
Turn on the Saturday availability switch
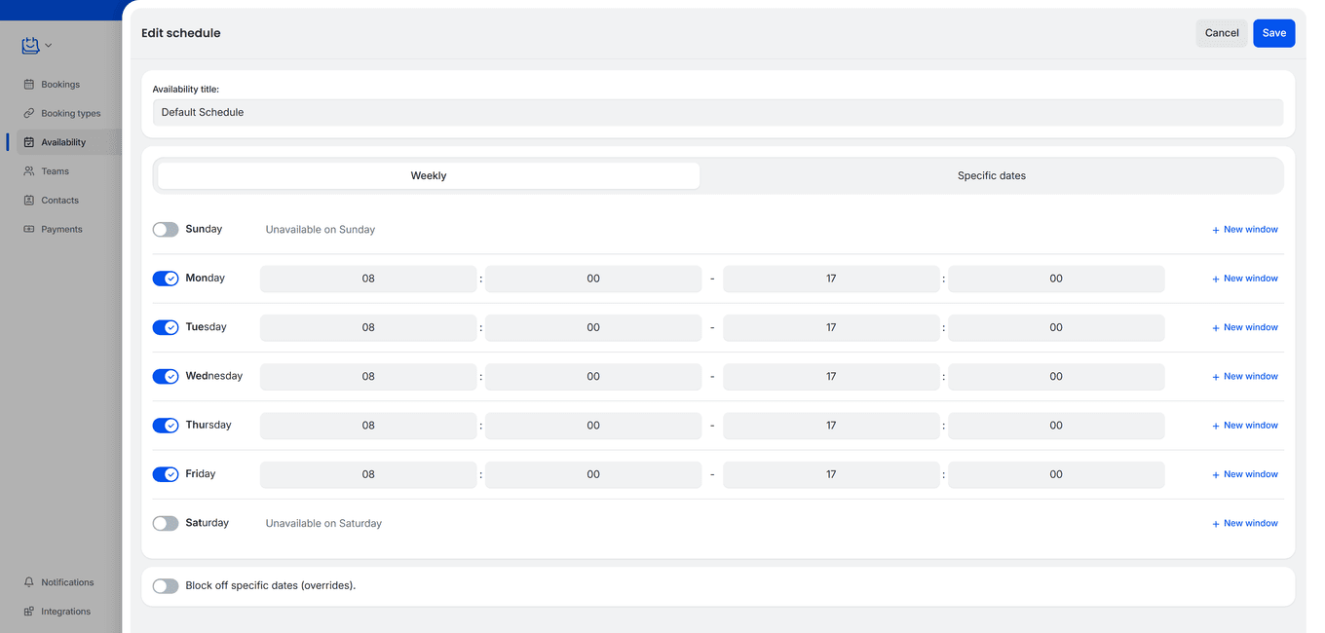click(165, 523)
